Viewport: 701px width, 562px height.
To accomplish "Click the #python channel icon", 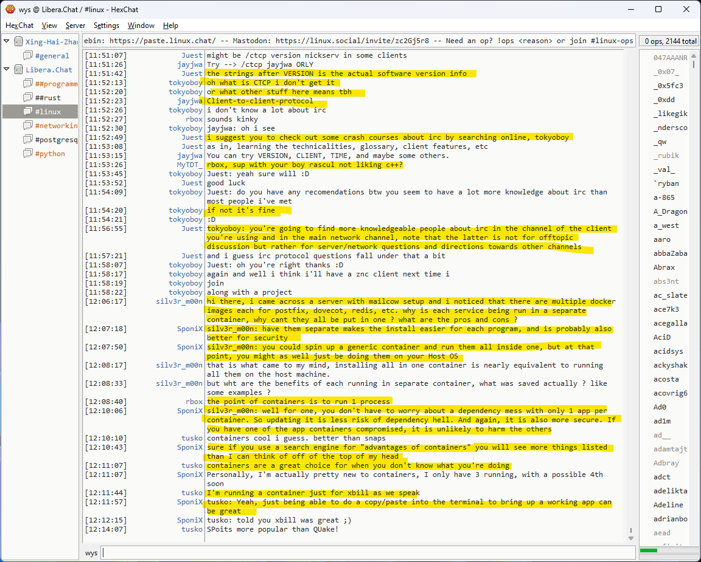I will (x=28, y=154).
